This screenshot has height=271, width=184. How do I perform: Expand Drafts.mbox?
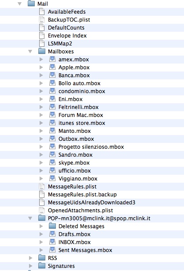[41, 234]
